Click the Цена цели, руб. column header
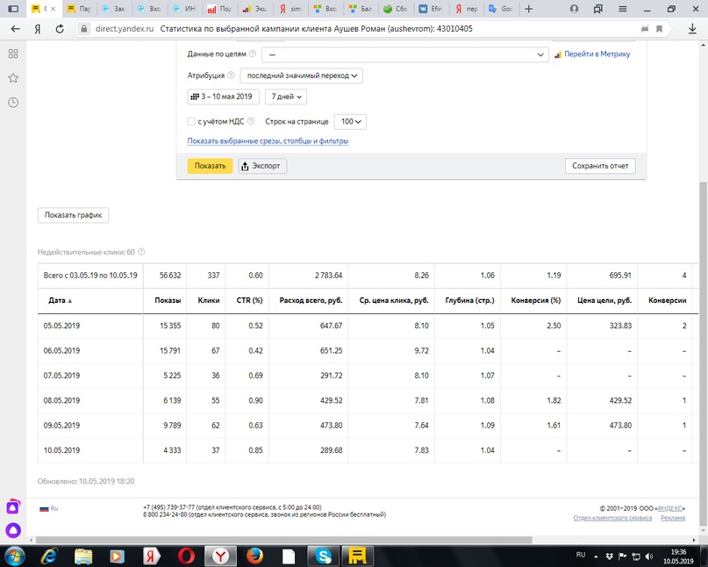 click(604, 300)
